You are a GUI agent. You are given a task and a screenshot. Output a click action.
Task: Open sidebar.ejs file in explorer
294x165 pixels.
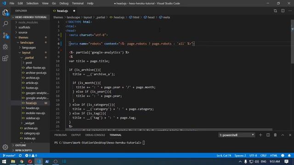pos(33,118)
